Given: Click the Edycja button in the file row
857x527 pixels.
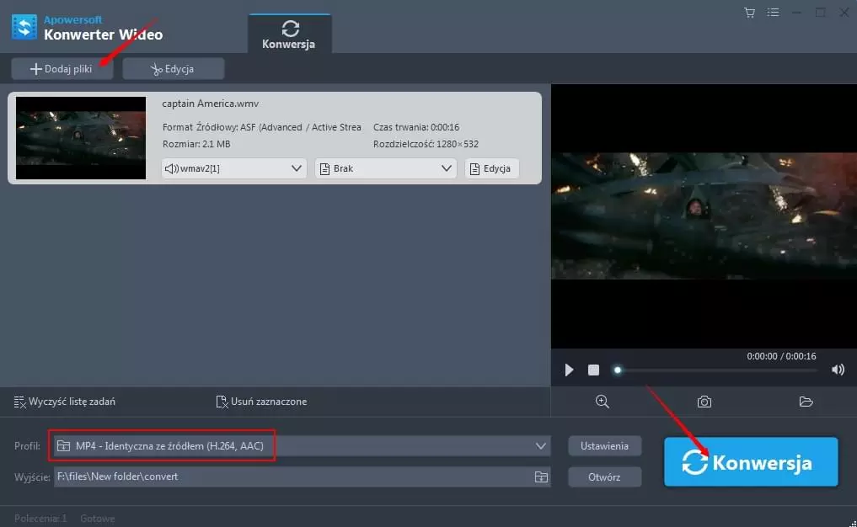Looking at the screenshot, I should (x=491, y=168).
